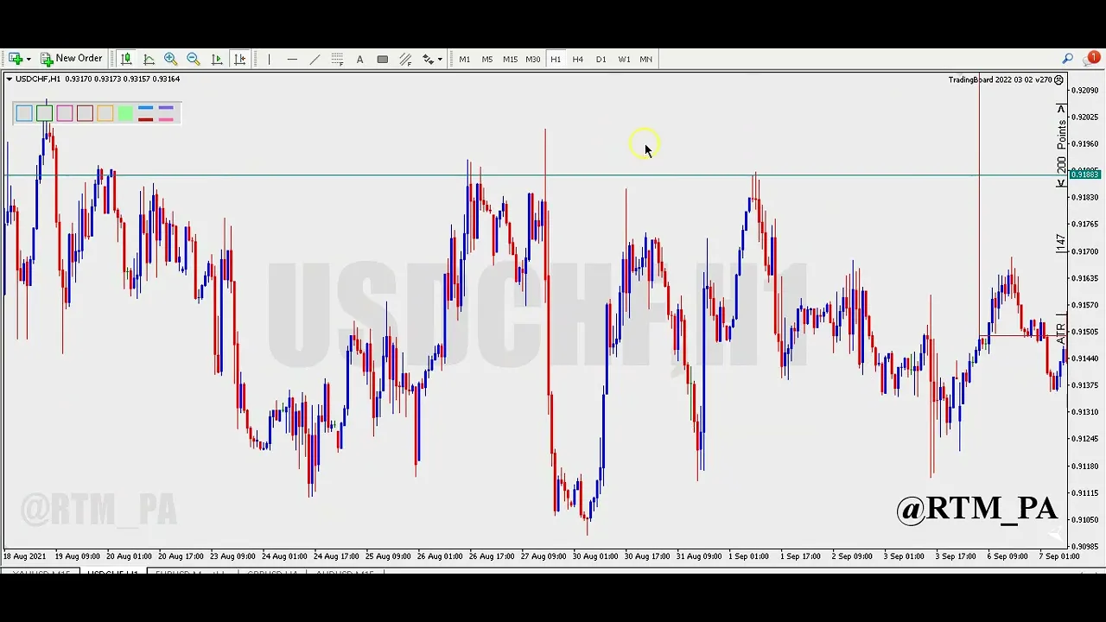Switch to M1 timeframe
The height and width of the screenshot is (622, 1106).
coord(465,59)
